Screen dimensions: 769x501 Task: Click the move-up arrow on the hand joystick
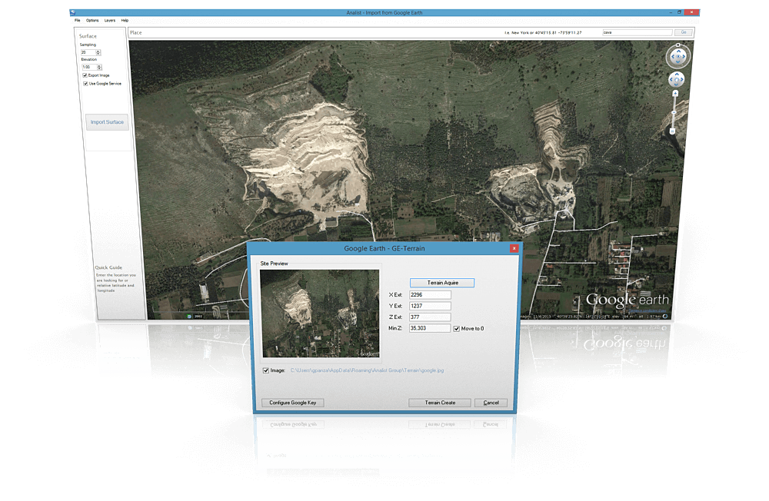[677, 74]
